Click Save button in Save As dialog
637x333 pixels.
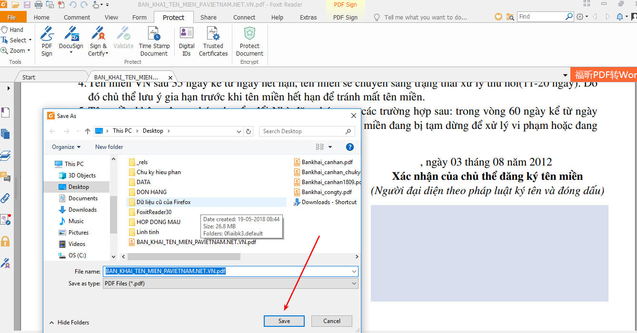284,321
